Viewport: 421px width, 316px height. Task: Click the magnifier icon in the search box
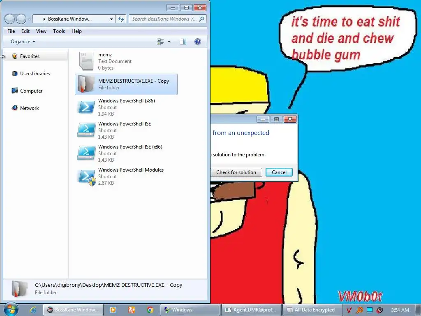click(x=202, y=19)
